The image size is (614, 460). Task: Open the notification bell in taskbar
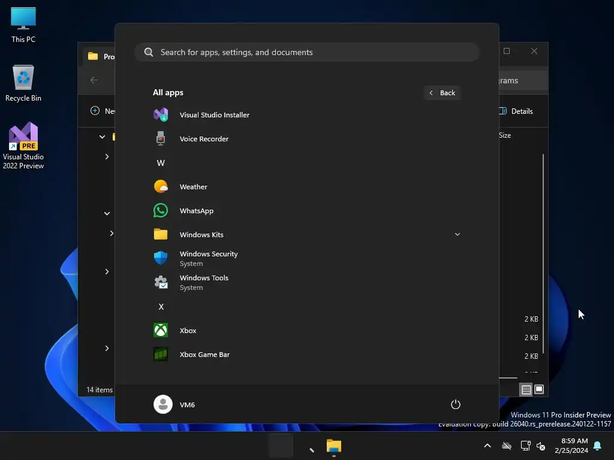(597, 446)
